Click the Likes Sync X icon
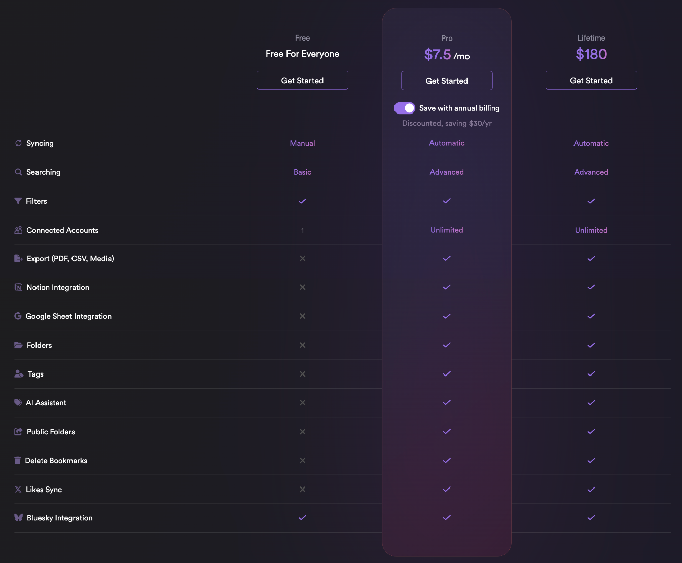 (x=18, y=490)
